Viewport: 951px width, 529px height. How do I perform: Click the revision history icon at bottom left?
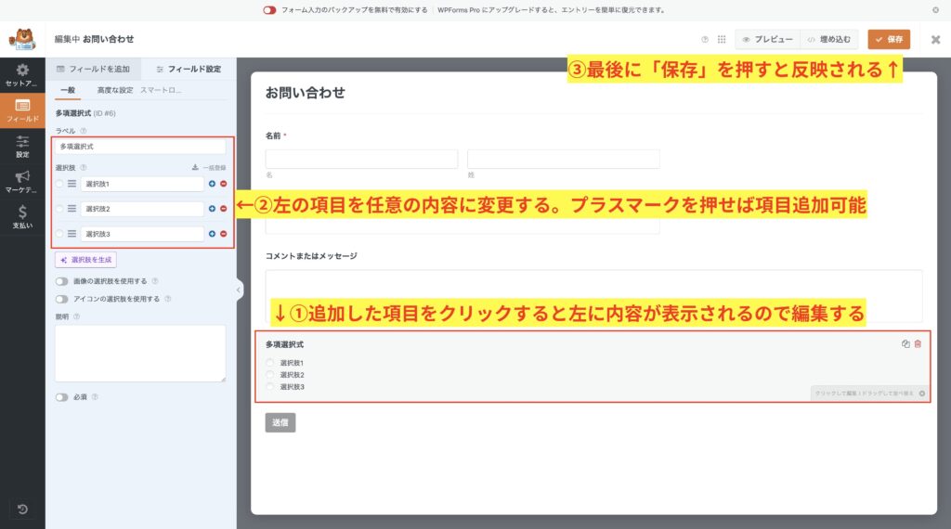click(x=22, y=509)
